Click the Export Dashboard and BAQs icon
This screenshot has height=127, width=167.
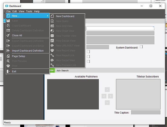[8, 46]
